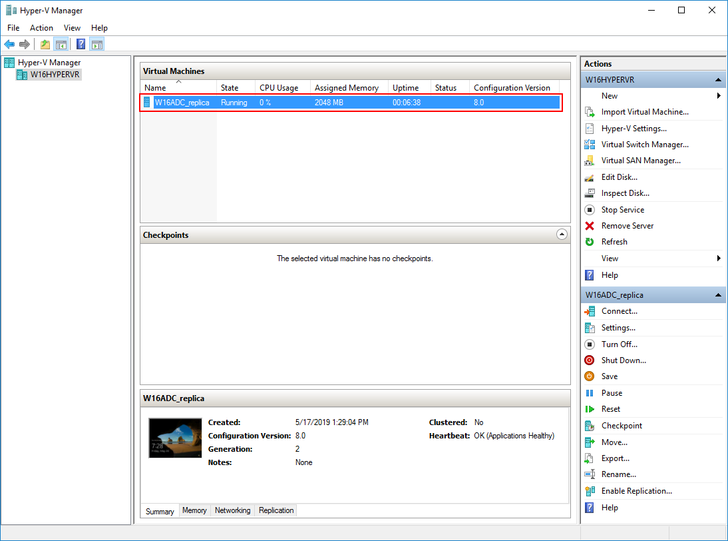Click the Rename icon
This screenshot has width=728, height=541.
[590, 474]
